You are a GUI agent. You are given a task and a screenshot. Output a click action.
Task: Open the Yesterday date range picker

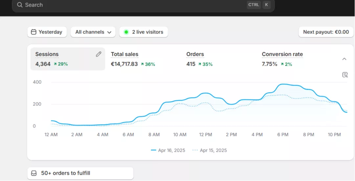click(47, 32)
